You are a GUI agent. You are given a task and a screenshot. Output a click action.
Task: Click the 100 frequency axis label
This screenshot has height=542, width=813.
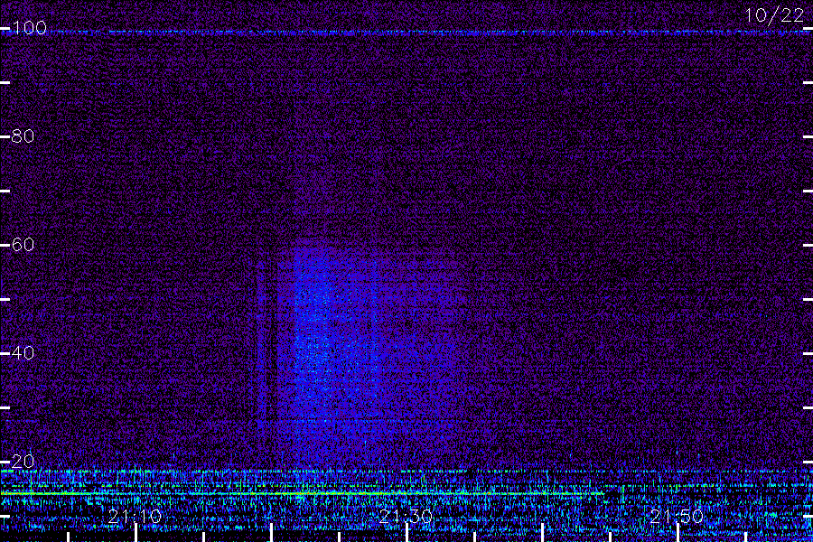29,28
